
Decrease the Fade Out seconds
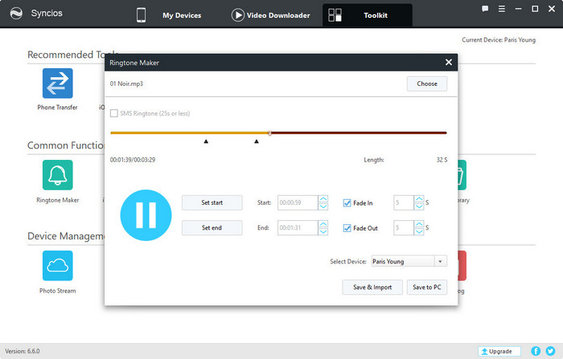(419, 231)
